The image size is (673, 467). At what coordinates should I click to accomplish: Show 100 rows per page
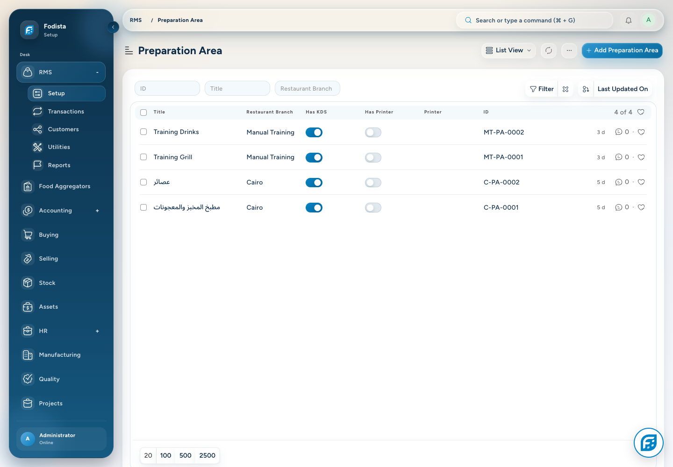[165, 456]
